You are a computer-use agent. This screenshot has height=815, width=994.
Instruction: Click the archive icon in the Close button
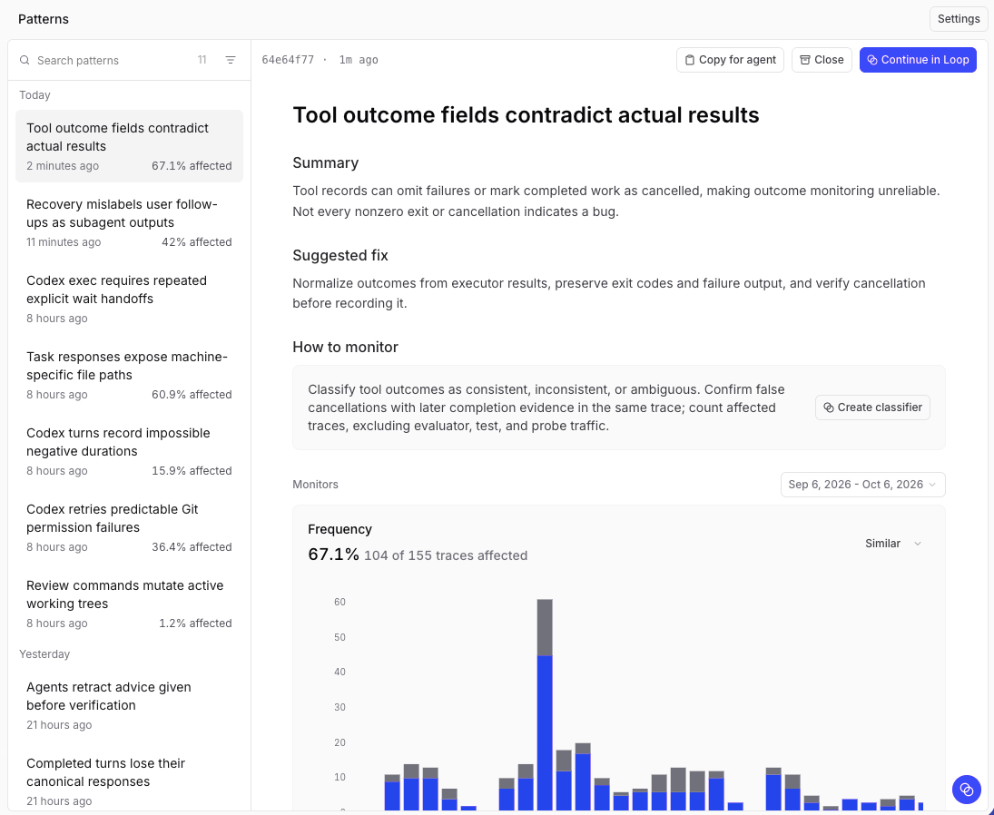pos(805,60)
